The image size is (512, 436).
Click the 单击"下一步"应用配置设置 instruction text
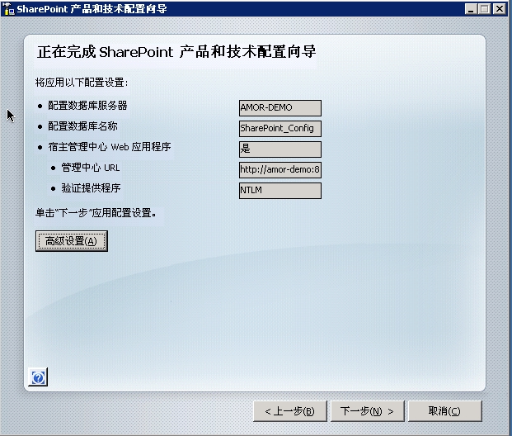(96, 213)
